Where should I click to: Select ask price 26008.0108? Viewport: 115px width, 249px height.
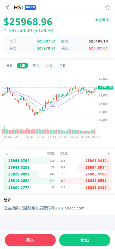96,174
